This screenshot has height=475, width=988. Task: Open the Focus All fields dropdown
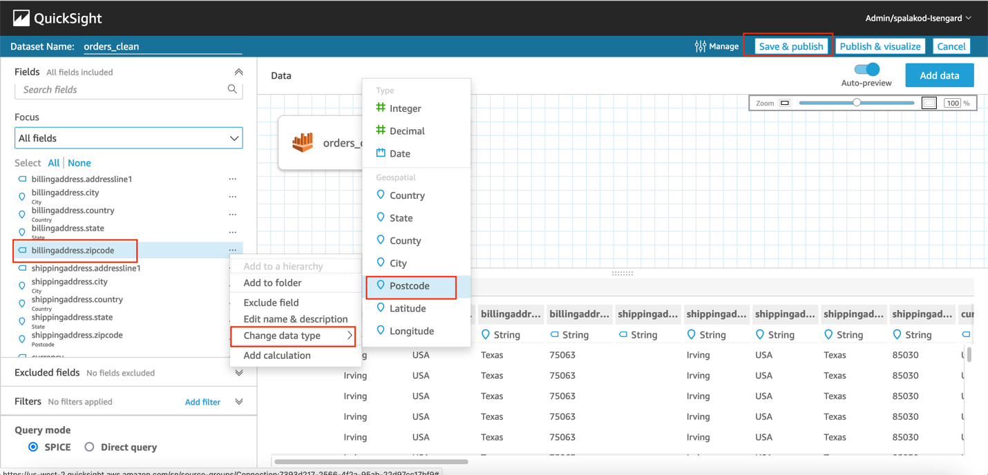pos(129,138)
